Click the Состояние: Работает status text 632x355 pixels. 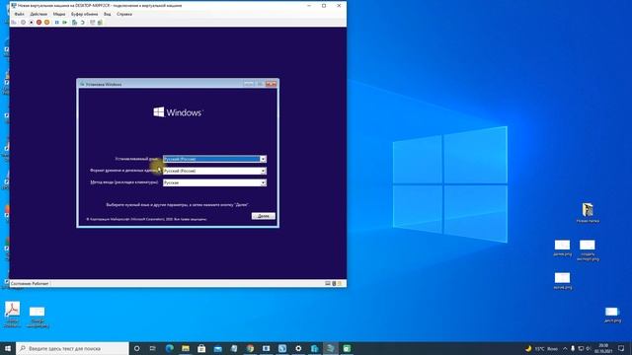coord(30,284)
